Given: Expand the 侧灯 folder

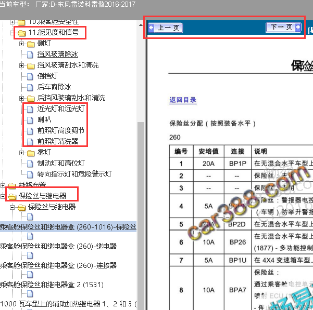Looking at the screenshot, I should tap(21, 44).
